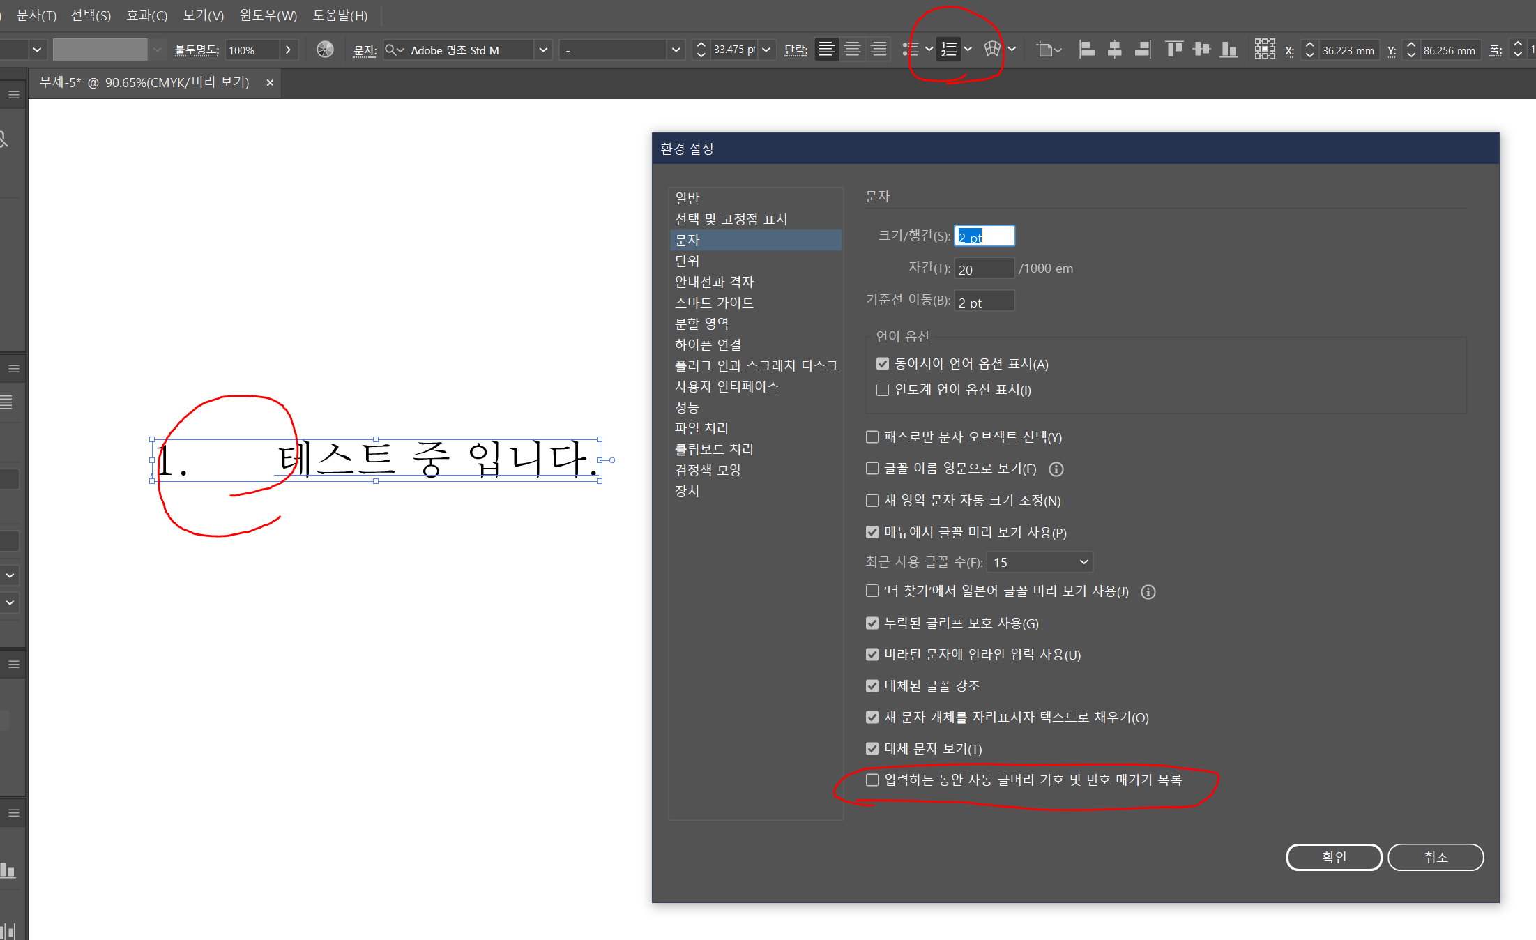1536x940 pixels.
Task: Click the reference point grid icon
Action: (1264, 50)
